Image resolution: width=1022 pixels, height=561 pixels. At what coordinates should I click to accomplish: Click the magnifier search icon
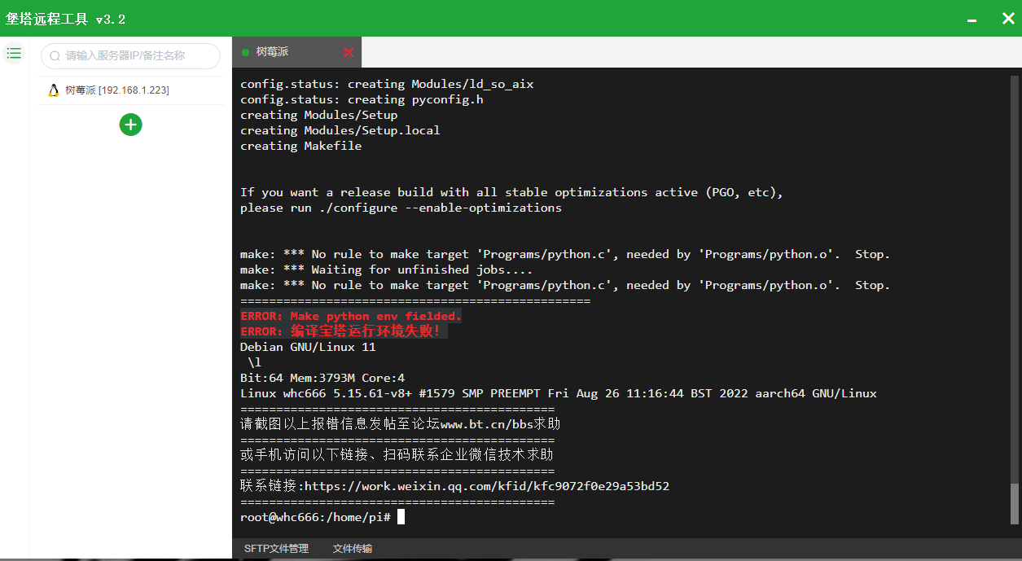(x=55, y=56)
